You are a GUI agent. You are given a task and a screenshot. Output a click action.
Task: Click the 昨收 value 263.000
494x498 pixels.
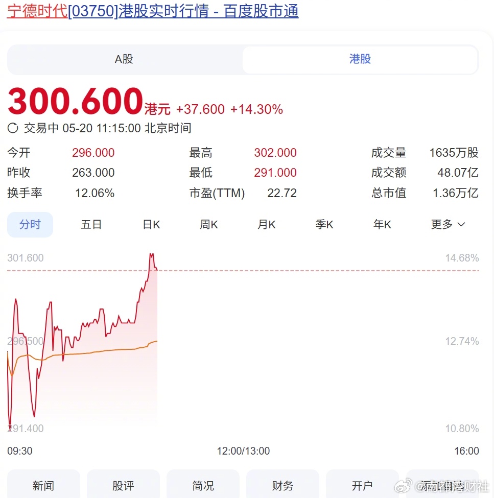click(x=93, y=173)
